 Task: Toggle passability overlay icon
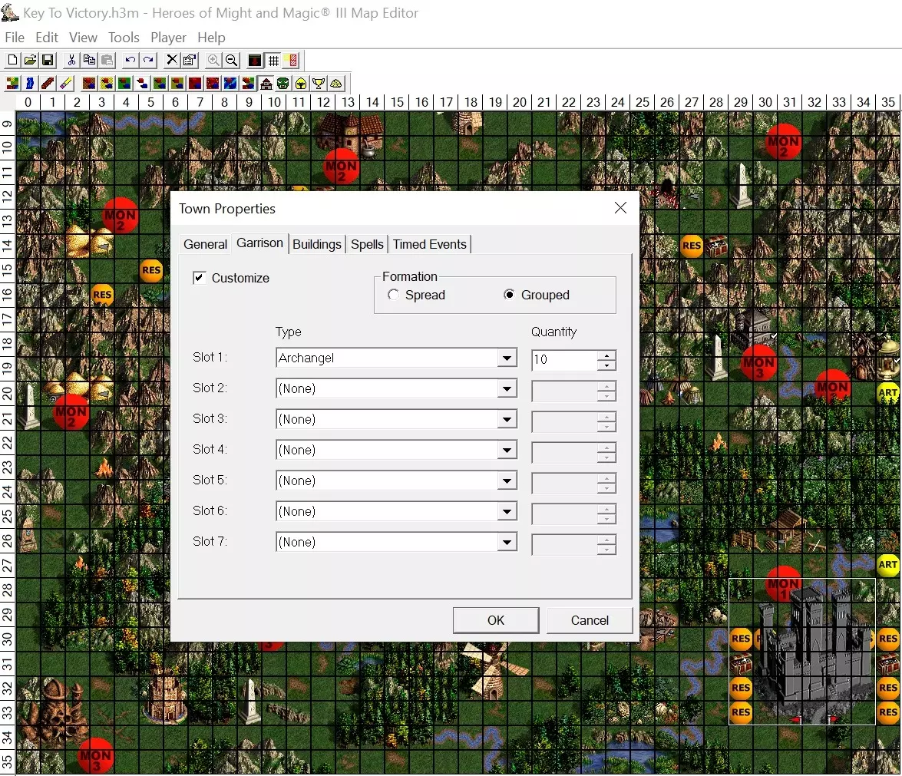(292, 60)
